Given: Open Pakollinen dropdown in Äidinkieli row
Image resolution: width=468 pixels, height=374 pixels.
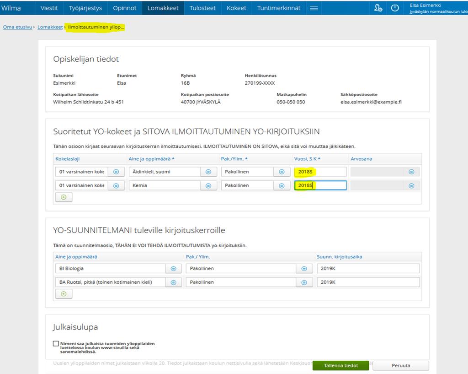Looking at the screenshot, I should pyautogui.click(x=282, y=172).
